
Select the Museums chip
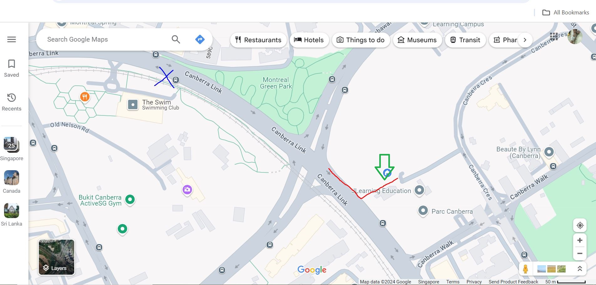pos(417,40)
